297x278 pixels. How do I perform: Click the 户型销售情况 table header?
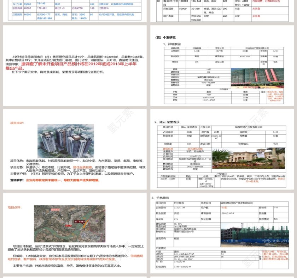[223, 89]
